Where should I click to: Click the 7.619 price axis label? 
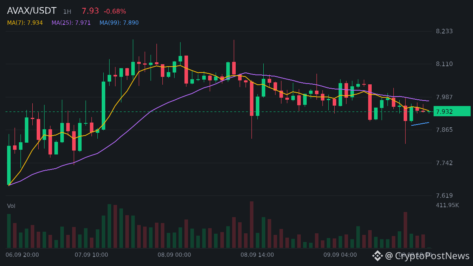coord(444,195)
